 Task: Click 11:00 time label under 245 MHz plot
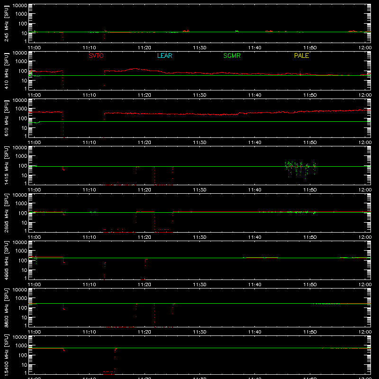pyautogui.click(x=34, y=48)
